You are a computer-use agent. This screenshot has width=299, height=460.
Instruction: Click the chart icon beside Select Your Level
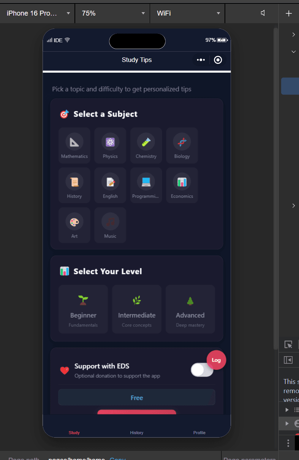pos(64,271)
